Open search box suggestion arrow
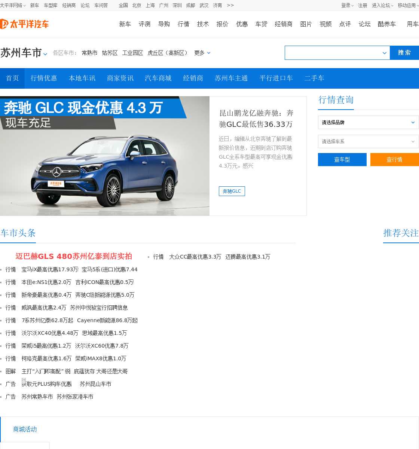Image resolution: width=419 pixels, height=449 pixels. (x=384, y=53)
